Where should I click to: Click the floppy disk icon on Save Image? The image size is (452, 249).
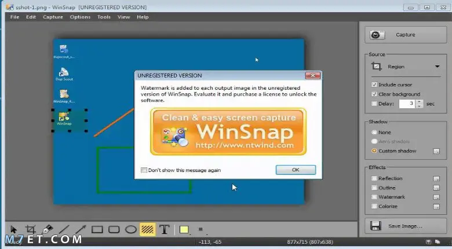376,226
